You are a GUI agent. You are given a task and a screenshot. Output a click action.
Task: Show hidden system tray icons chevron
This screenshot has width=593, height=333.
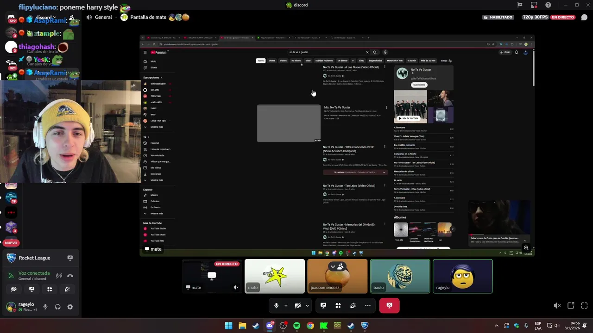(497, 326)
